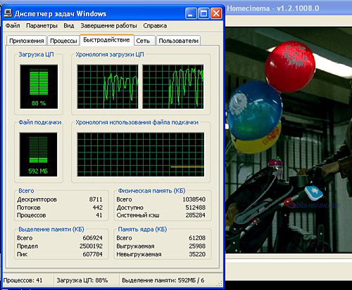Click the page file 592 МБ gauge
The image size is (352, 290).
38,154
